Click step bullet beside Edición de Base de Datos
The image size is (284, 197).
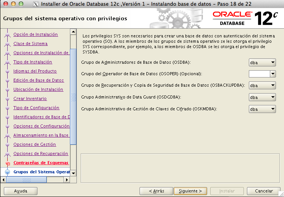(7, 80)
